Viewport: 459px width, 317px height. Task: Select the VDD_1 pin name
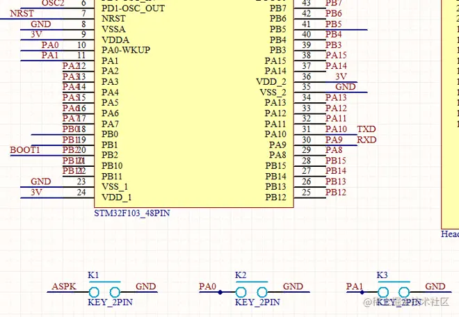[117, 197]
